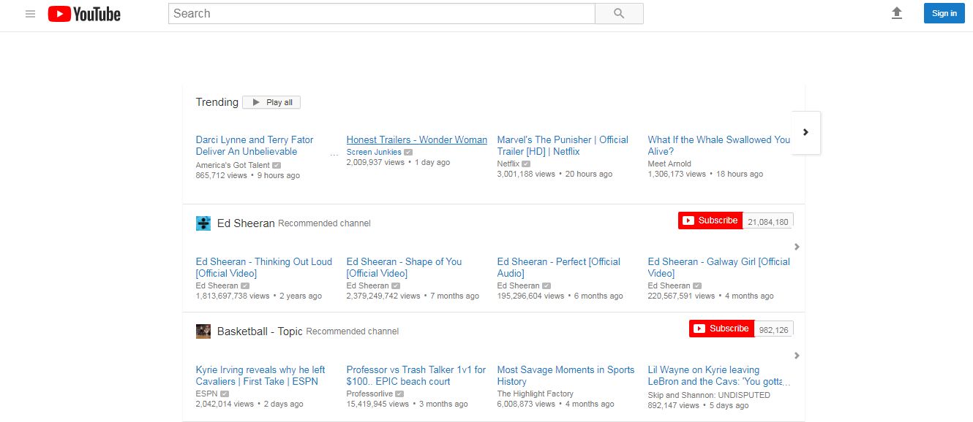
Task: Show next trending videos arrow
Action: 805,132
